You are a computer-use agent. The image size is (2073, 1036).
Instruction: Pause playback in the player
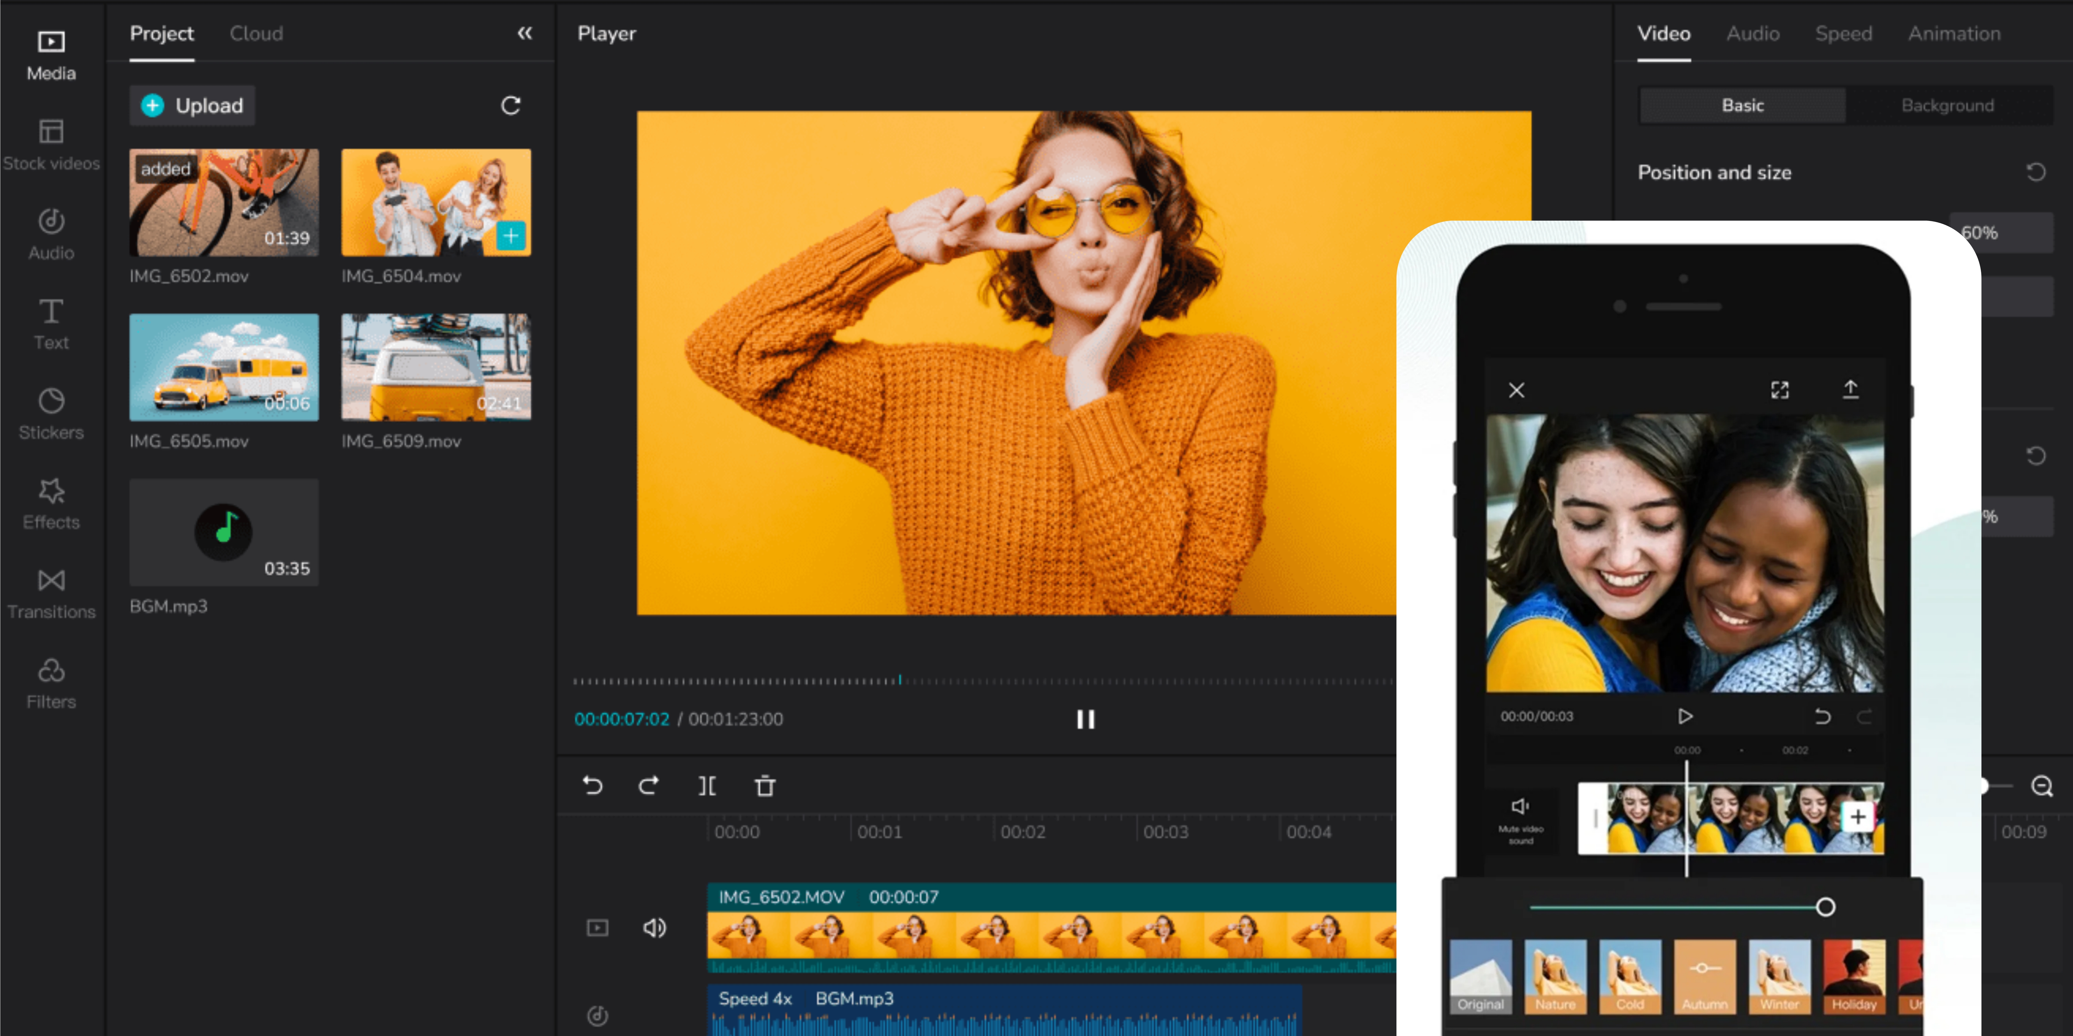[1086, 719]
